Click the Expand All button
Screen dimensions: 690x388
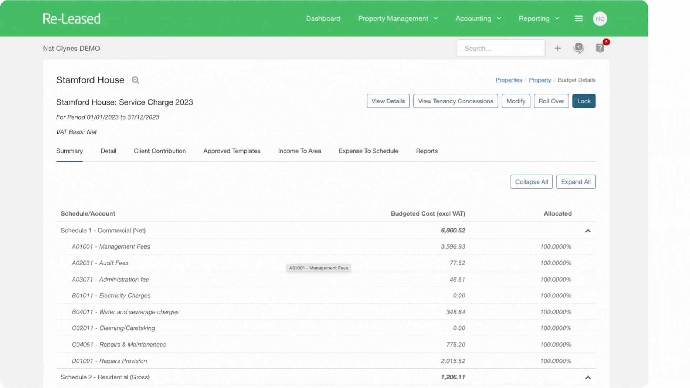(576, 182)
